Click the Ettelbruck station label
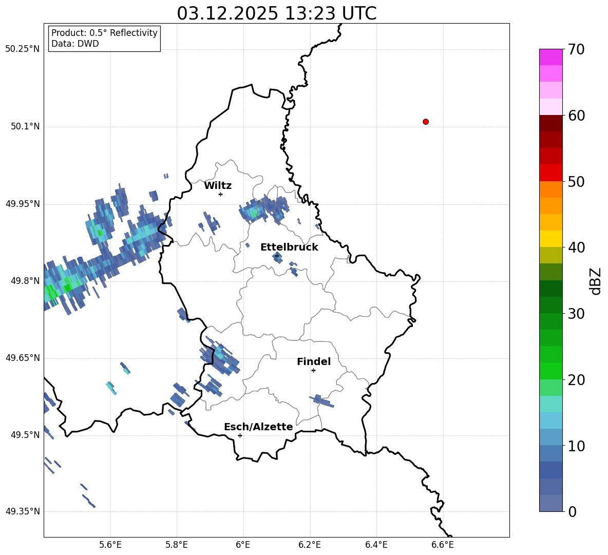This screenshot has height=555, width=608. [289, 247]
